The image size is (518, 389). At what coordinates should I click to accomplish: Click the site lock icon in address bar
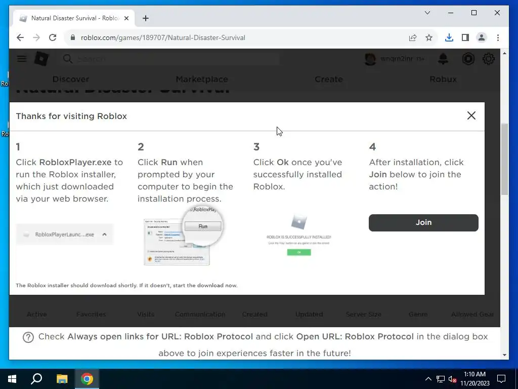(x=73, y=37)
